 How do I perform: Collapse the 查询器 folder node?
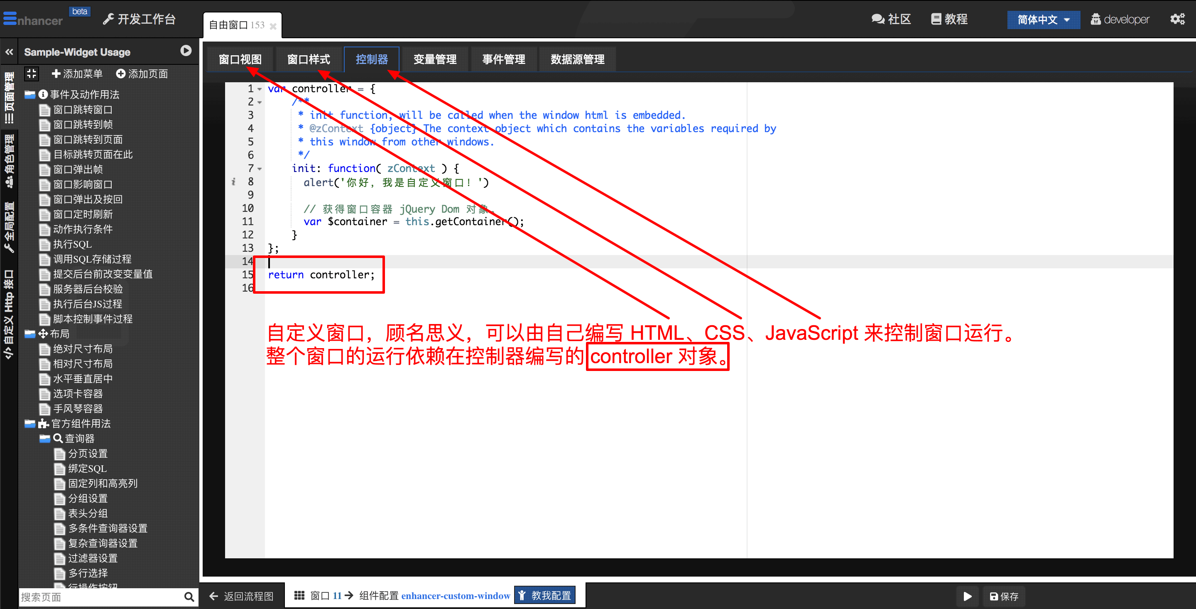[x=44, y=438]
